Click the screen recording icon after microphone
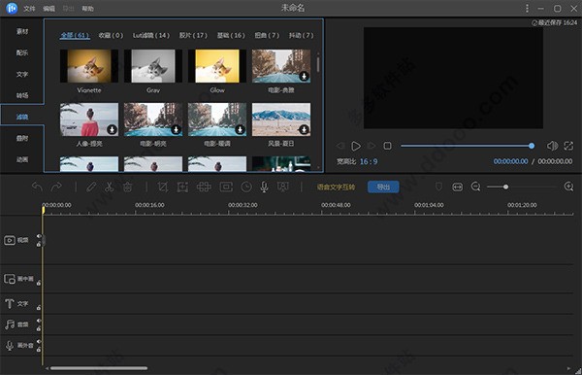The width and height of the screenshot is (582, 375). (283, 187)
